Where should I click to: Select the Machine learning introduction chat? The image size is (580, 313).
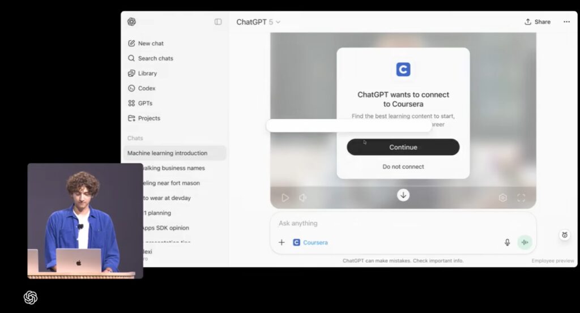coord(168,153)
